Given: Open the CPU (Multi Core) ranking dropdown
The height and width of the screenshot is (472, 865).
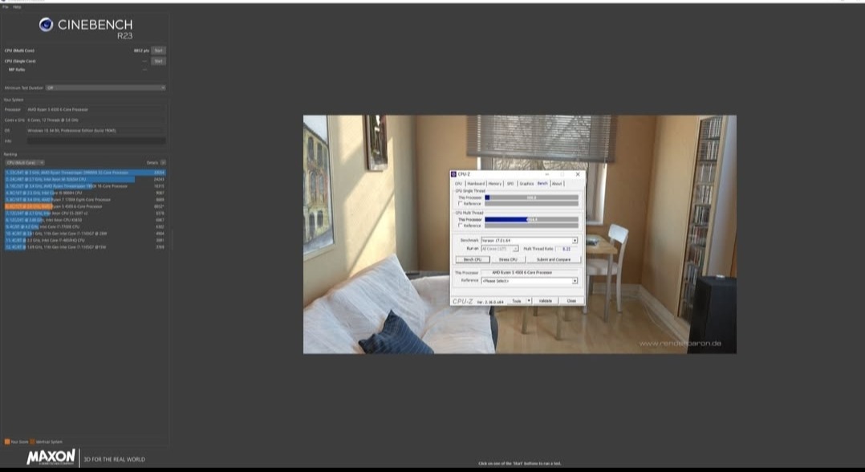Looking at the screenshot, I should pyautogui.click(x=24, y=163).
